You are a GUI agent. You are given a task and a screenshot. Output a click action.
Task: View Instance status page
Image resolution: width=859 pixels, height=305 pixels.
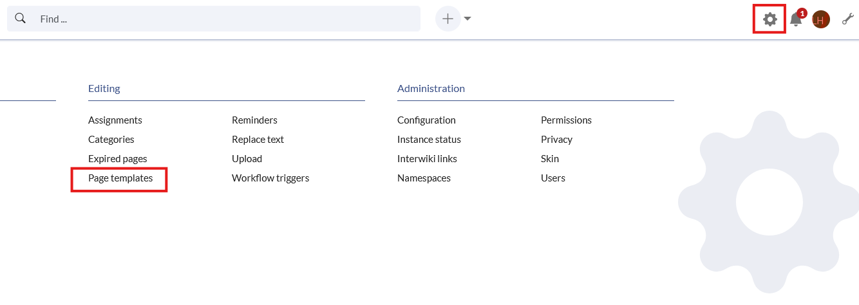tap(429, 140)
